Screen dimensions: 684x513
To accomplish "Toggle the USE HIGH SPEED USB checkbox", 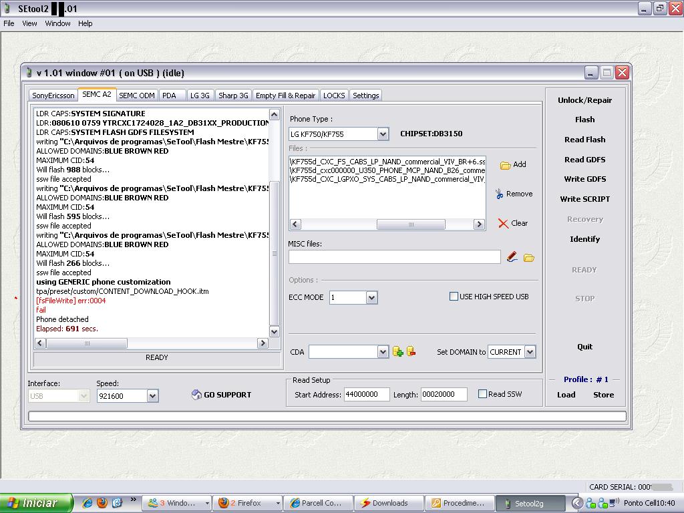I will 454,297.
